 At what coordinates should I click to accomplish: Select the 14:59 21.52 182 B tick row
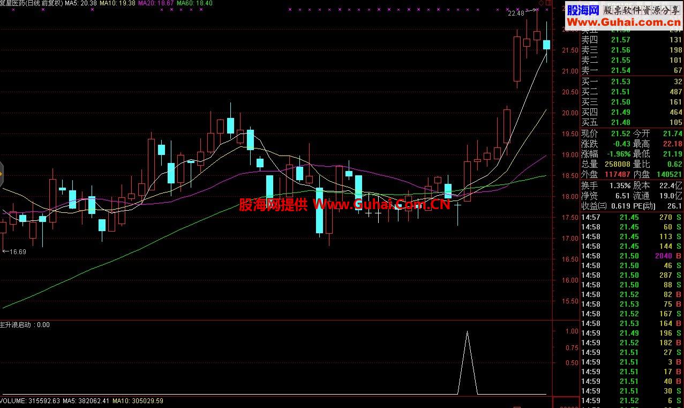point(632,343)
